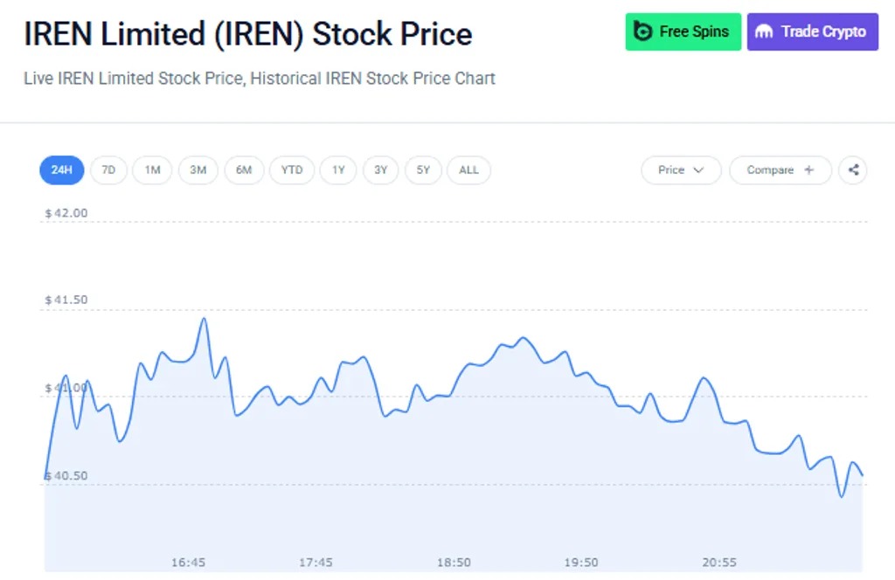The width and height of the screenshot is (895, 580).
Task: Click the Live IREN Limited Stock Price subtitle
Action: coord(259,78)
